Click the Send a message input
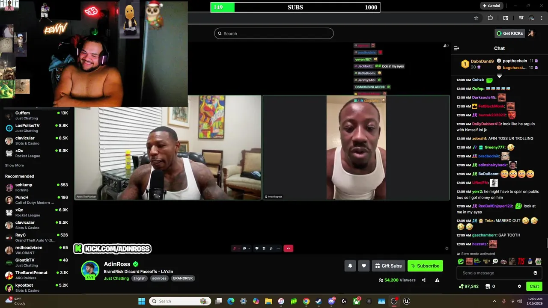Image resolution: width=548 pixels, height=308 pixels. [x=499, y=273]
